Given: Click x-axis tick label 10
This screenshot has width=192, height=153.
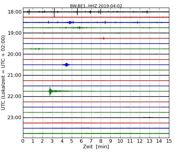Looking at the screenshot, I should 120,141.
